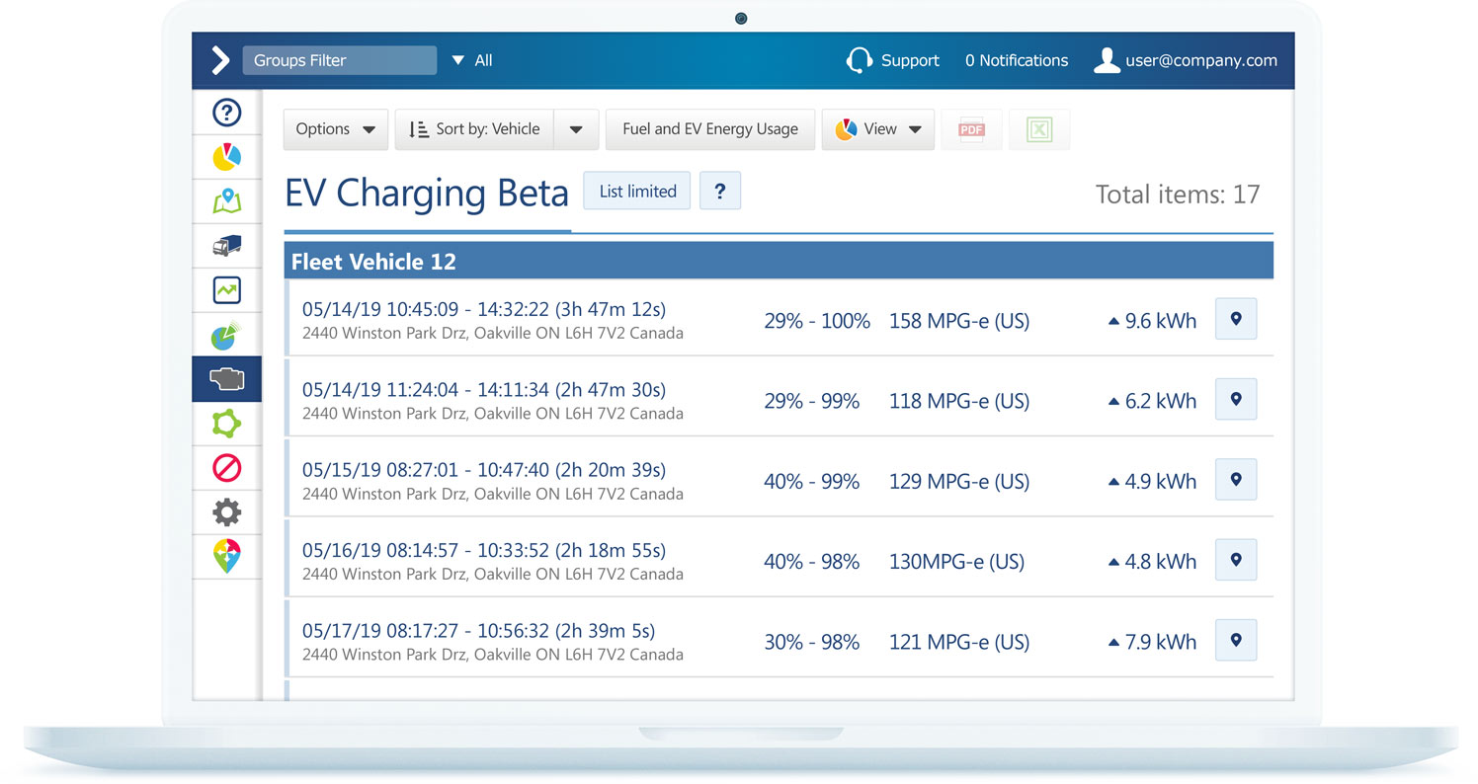This screenshot has width=1478, height=784.
Task: Click the Total items: 17 text
Action: pos(1178,195)
